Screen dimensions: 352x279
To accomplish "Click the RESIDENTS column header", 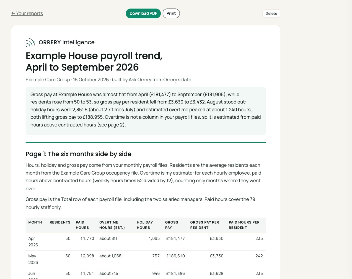I will click(60, 222).
